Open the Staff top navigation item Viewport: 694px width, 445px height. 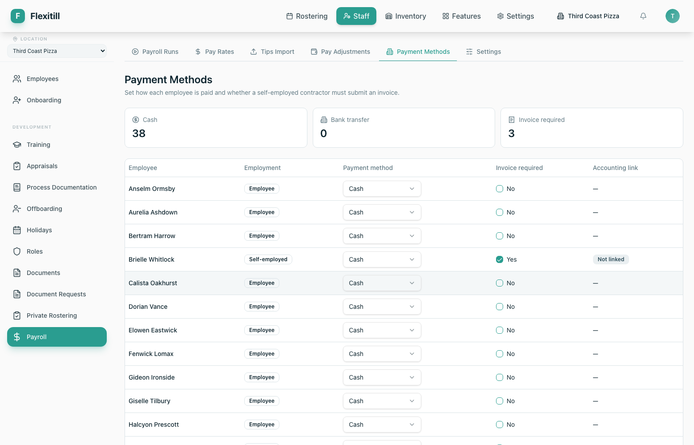coord(356,16)
